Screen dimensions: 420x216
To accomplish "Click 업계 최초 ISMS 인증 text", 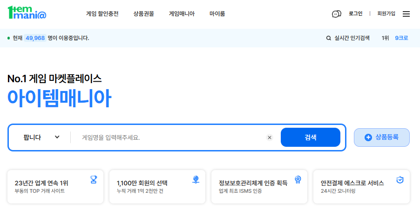I will click(x=240, y=191).
